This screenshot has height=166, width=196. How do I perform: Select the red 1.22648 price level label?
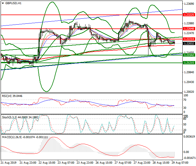pyautogui.click(x=189, y=29)
